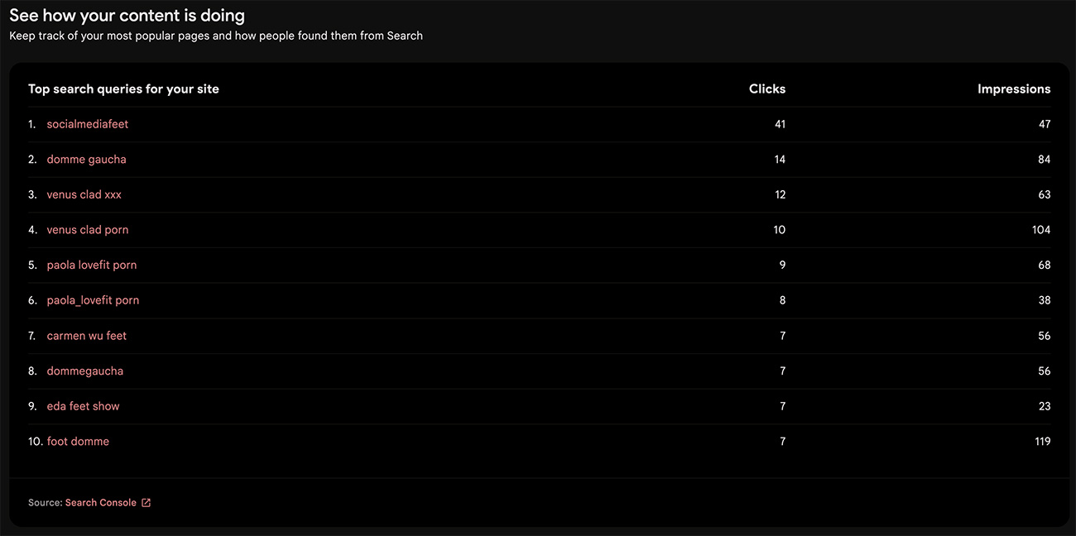Open the foot domme query link

[78, 442]
